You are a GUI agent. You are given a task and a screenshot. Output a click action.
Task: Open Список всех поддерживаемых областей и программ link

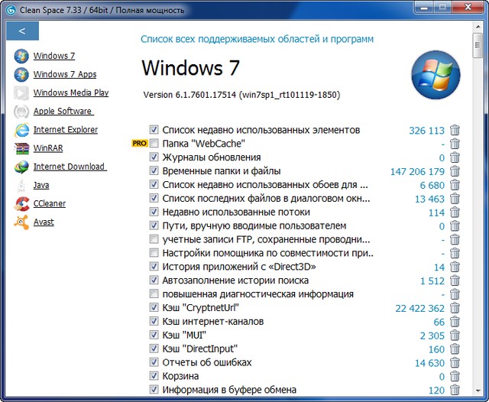pyautogui.click(x=257, y=38)
